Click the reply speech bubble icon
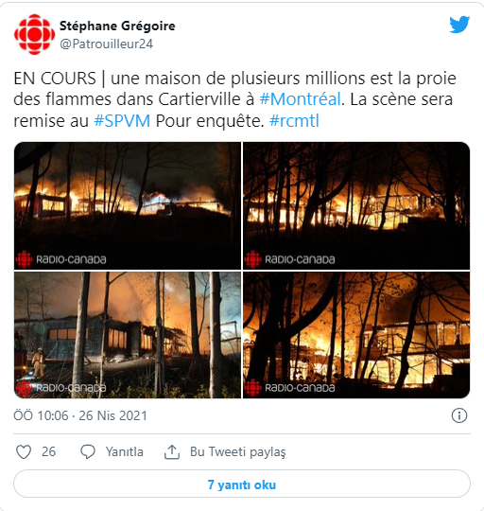 (88, 452)
